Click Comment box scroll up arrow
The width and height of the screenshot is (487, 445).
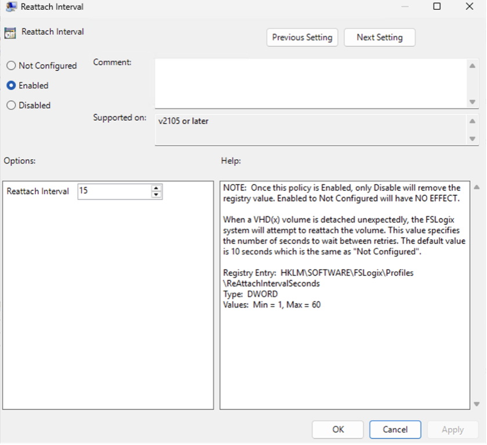pos(473,66)
